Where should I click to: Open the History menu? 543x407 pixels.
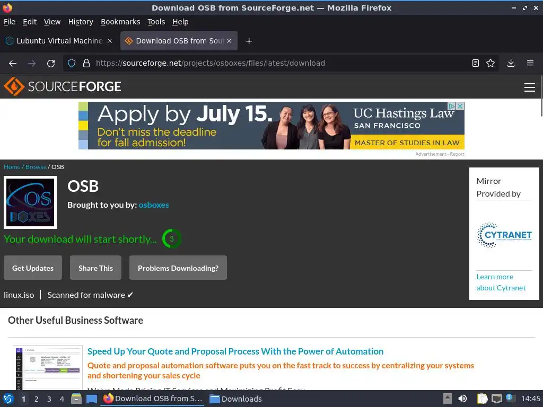tap(81, 22)
